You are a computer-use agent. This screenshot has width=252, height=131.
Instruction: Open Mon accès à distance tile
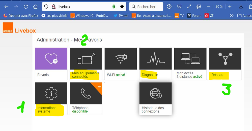[190, 63]
